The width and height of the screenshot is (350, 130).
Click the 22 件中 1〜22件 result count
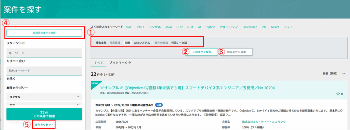[103, 74]
